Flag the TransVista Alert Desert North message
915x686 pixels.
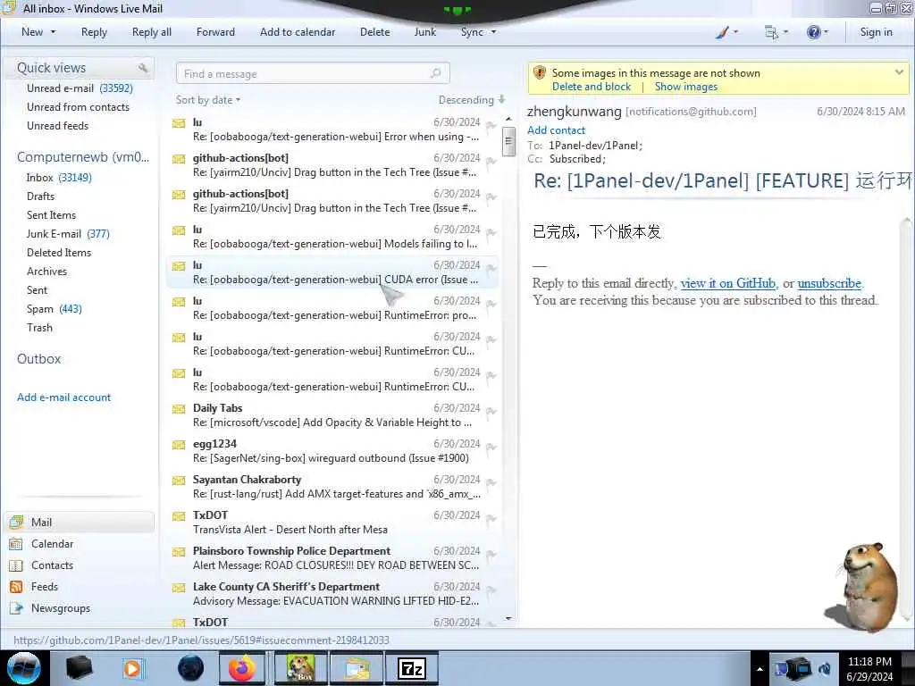point(491,518)
